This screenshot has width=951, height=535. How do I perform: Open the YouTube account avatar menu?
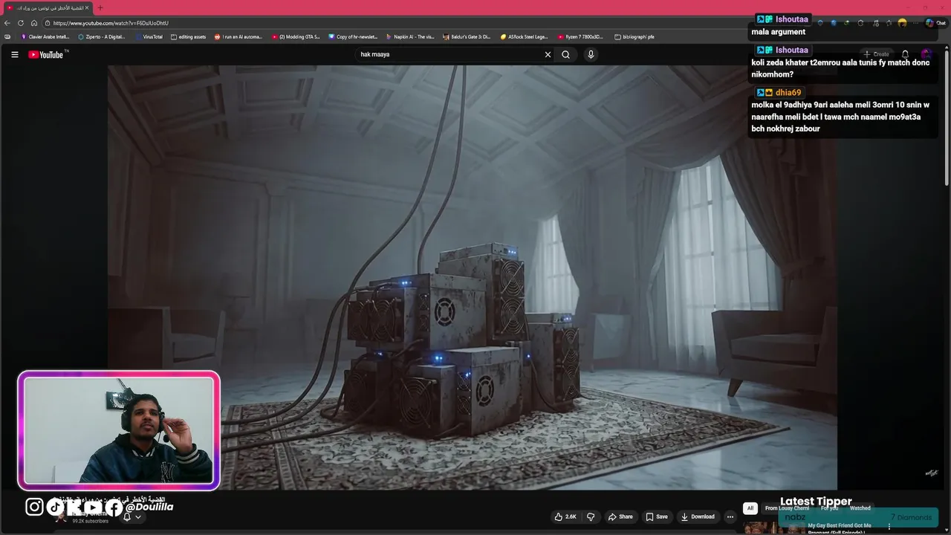(926, 54)
